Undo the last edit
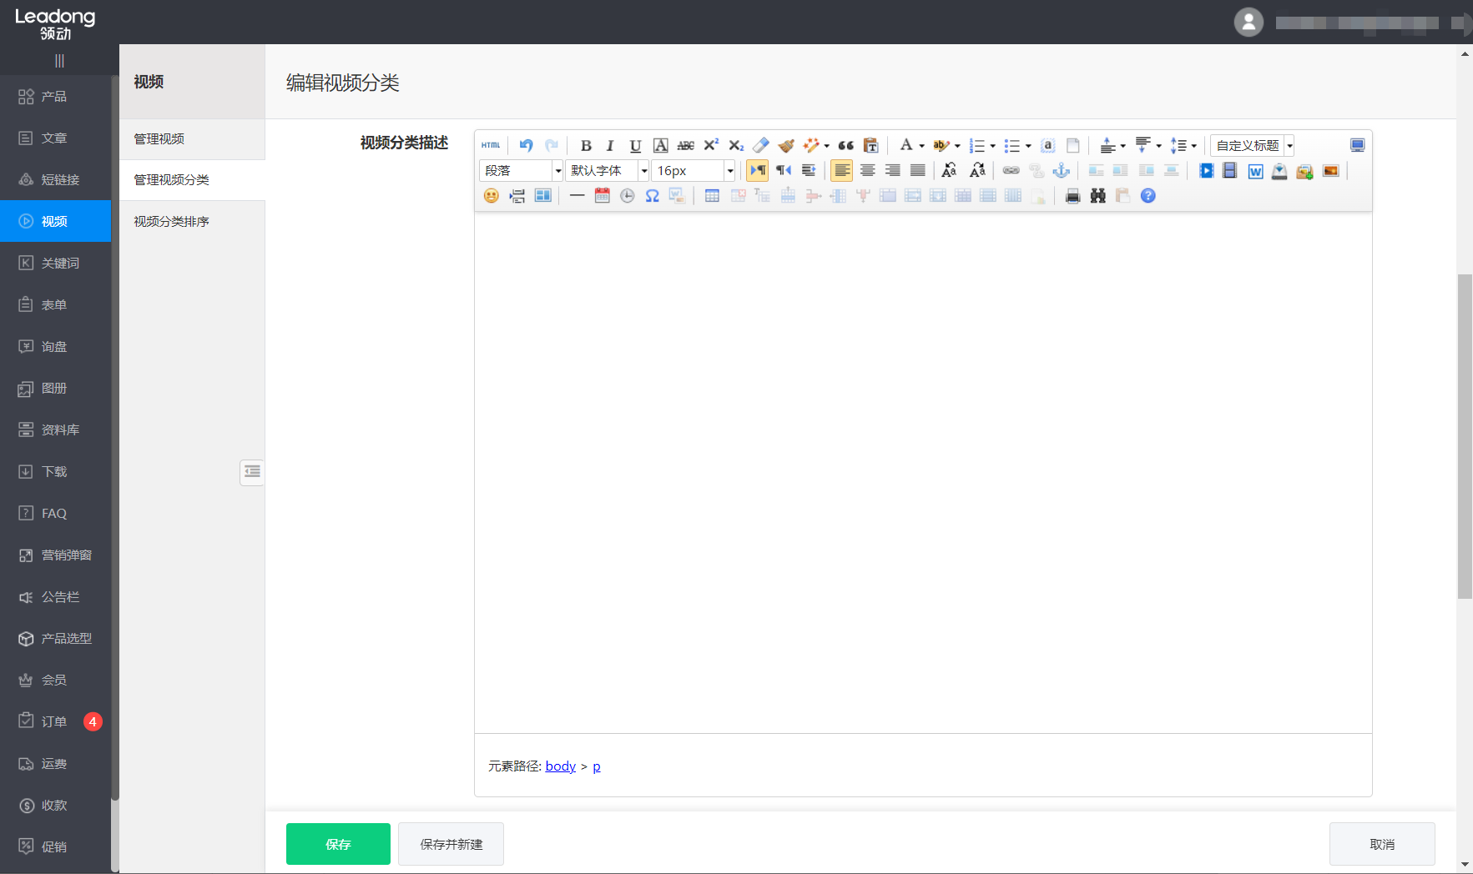 point(526,145)
